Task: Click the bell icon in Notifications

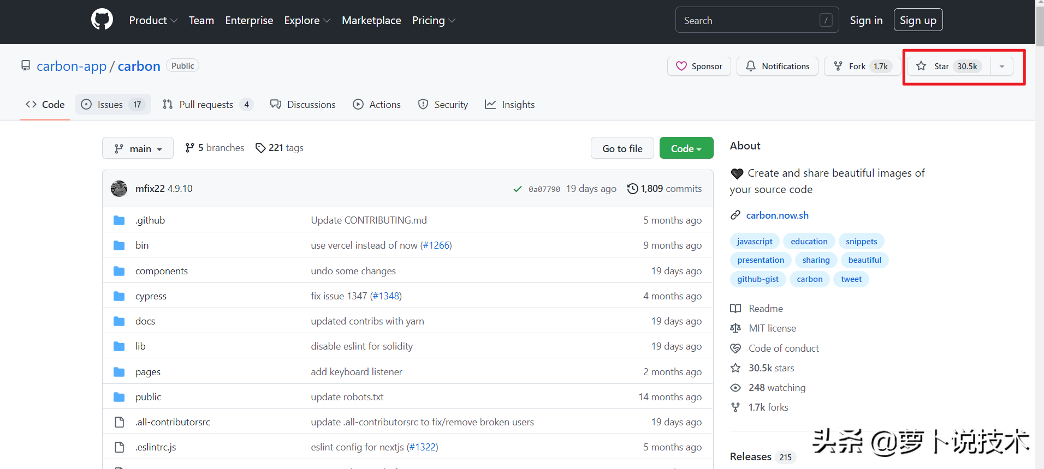Action: 751,66
